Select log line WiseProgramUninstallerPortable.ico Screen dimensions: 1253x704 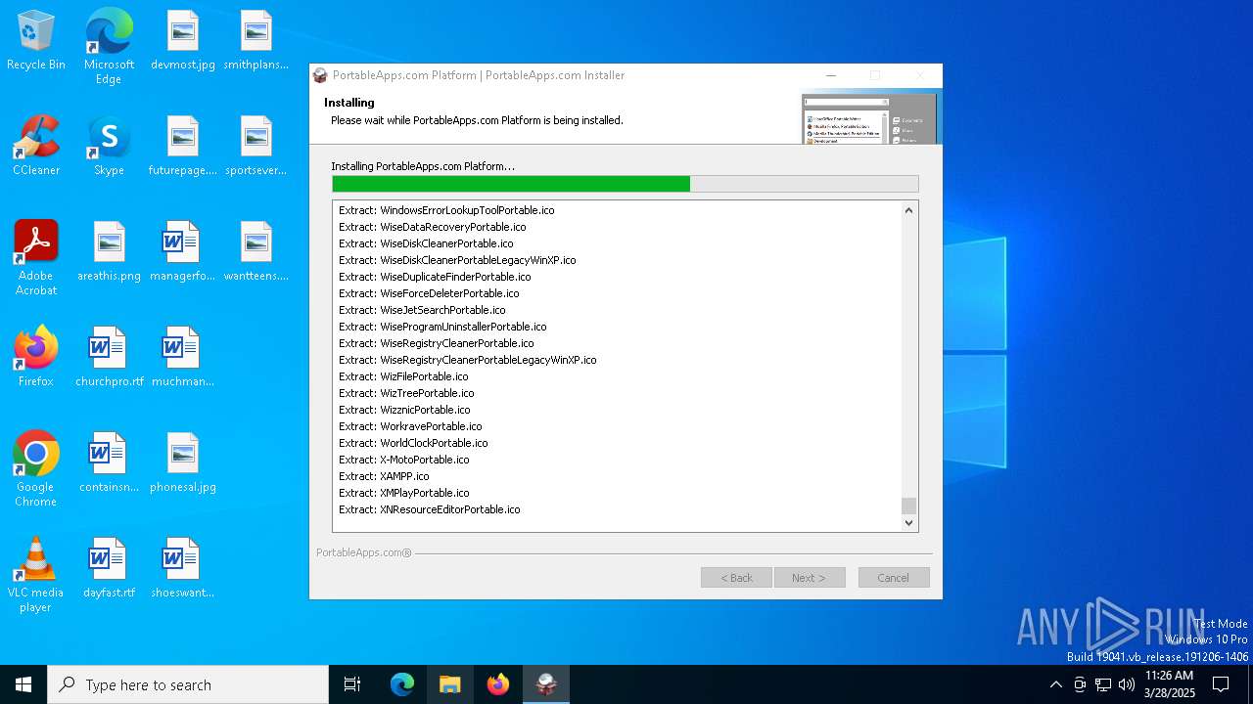(442, 327)
